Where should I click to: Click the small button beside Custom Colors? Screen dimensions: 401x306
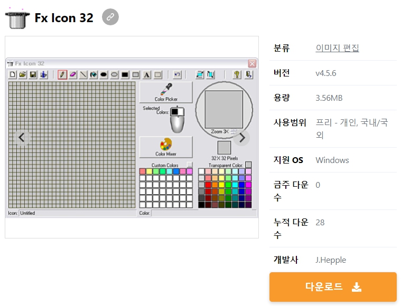click(x=190, y=165)
